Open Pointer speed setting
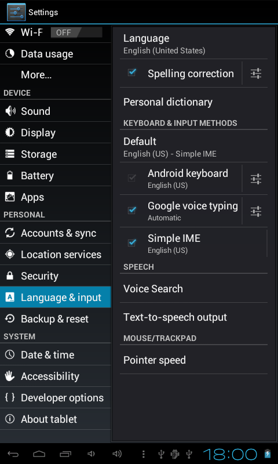Viewport: 278px width, 464px height. coord(193,360)
